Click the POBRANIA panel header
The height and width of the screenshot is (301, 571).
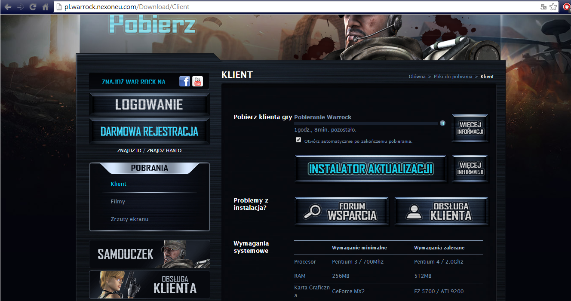[x=149, y=168]
